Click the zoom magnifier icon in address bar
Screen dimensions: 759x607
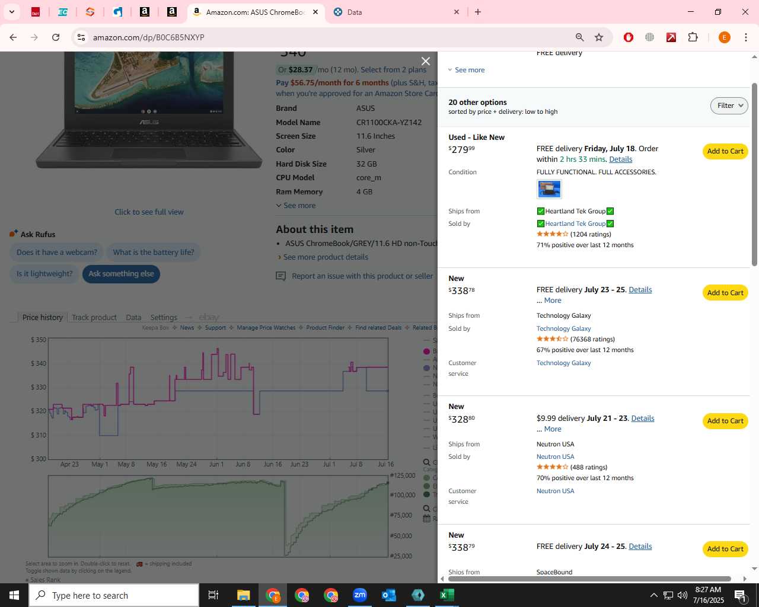[580, 37]
